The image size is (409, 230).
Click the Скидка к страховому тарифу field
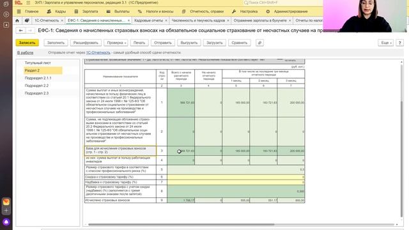(x=236, y=177)
